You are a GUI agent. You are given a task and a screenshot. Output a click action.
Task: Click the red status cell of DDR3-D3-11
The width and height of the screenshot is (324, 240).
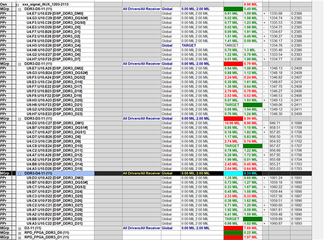coord(233,118)
